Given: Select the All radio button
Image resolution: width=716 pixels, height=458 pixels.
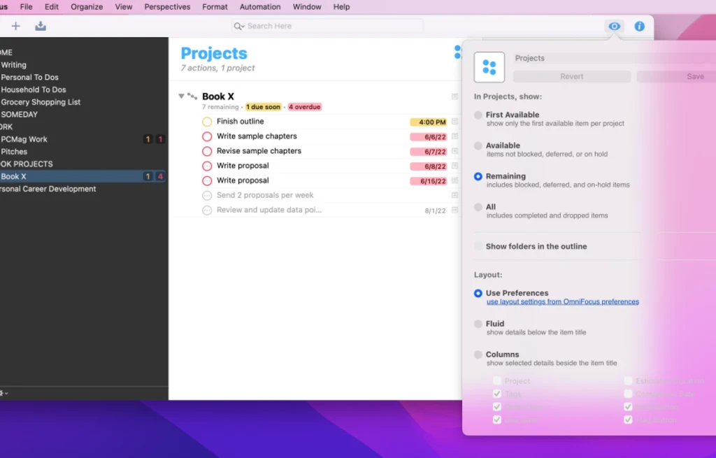Looking at the screenshot, I should coord(478,206).
